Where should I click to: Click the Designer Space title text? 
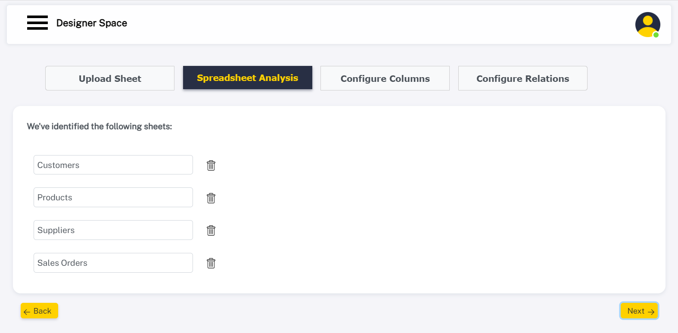click(92, 23)
